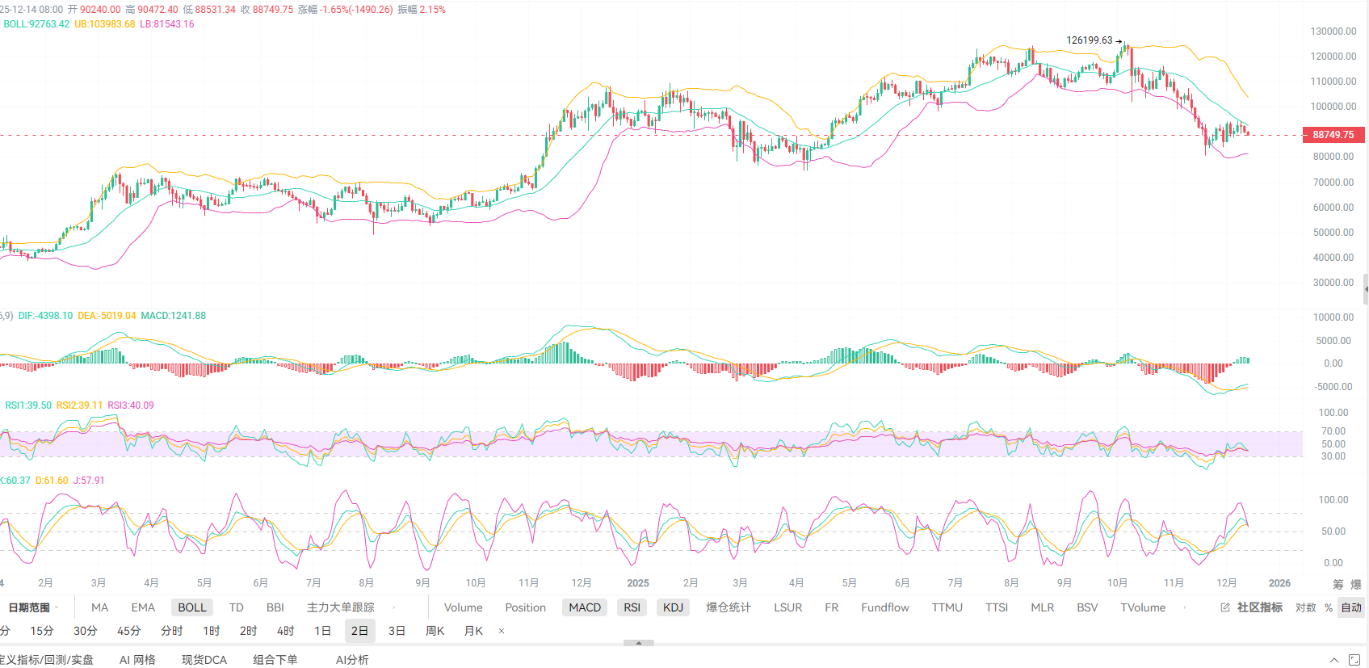Toggle the BOLL indicator off
Image resolution: width=1369 pixels, height=668 pixels.
coord(192,607)
